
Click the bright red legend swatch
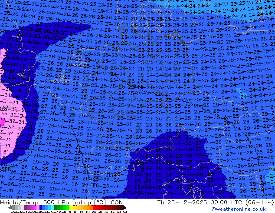(95, 207)
